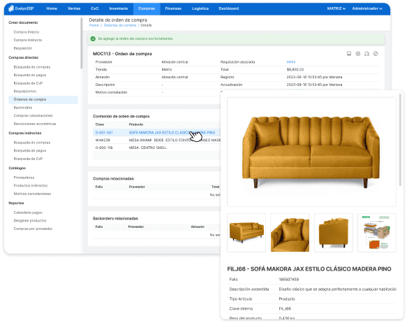This screenshot has width=407, height=323.
Task: Open Productos indirectos catalog
Action: 31,185
